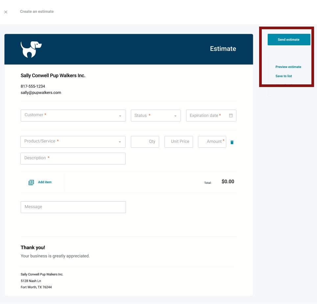Viewport: 317px width, 304px height.
Task: Delete the line item using the trash icon
Action: click(x=232, y=142)
